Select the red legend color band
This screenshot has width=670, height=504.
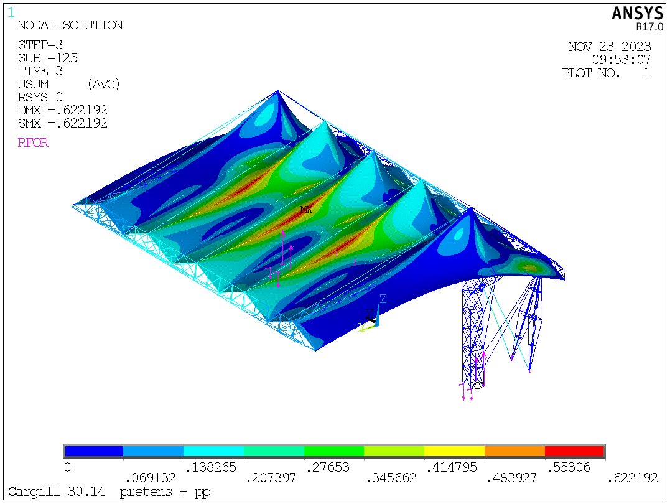coord(574,451)
